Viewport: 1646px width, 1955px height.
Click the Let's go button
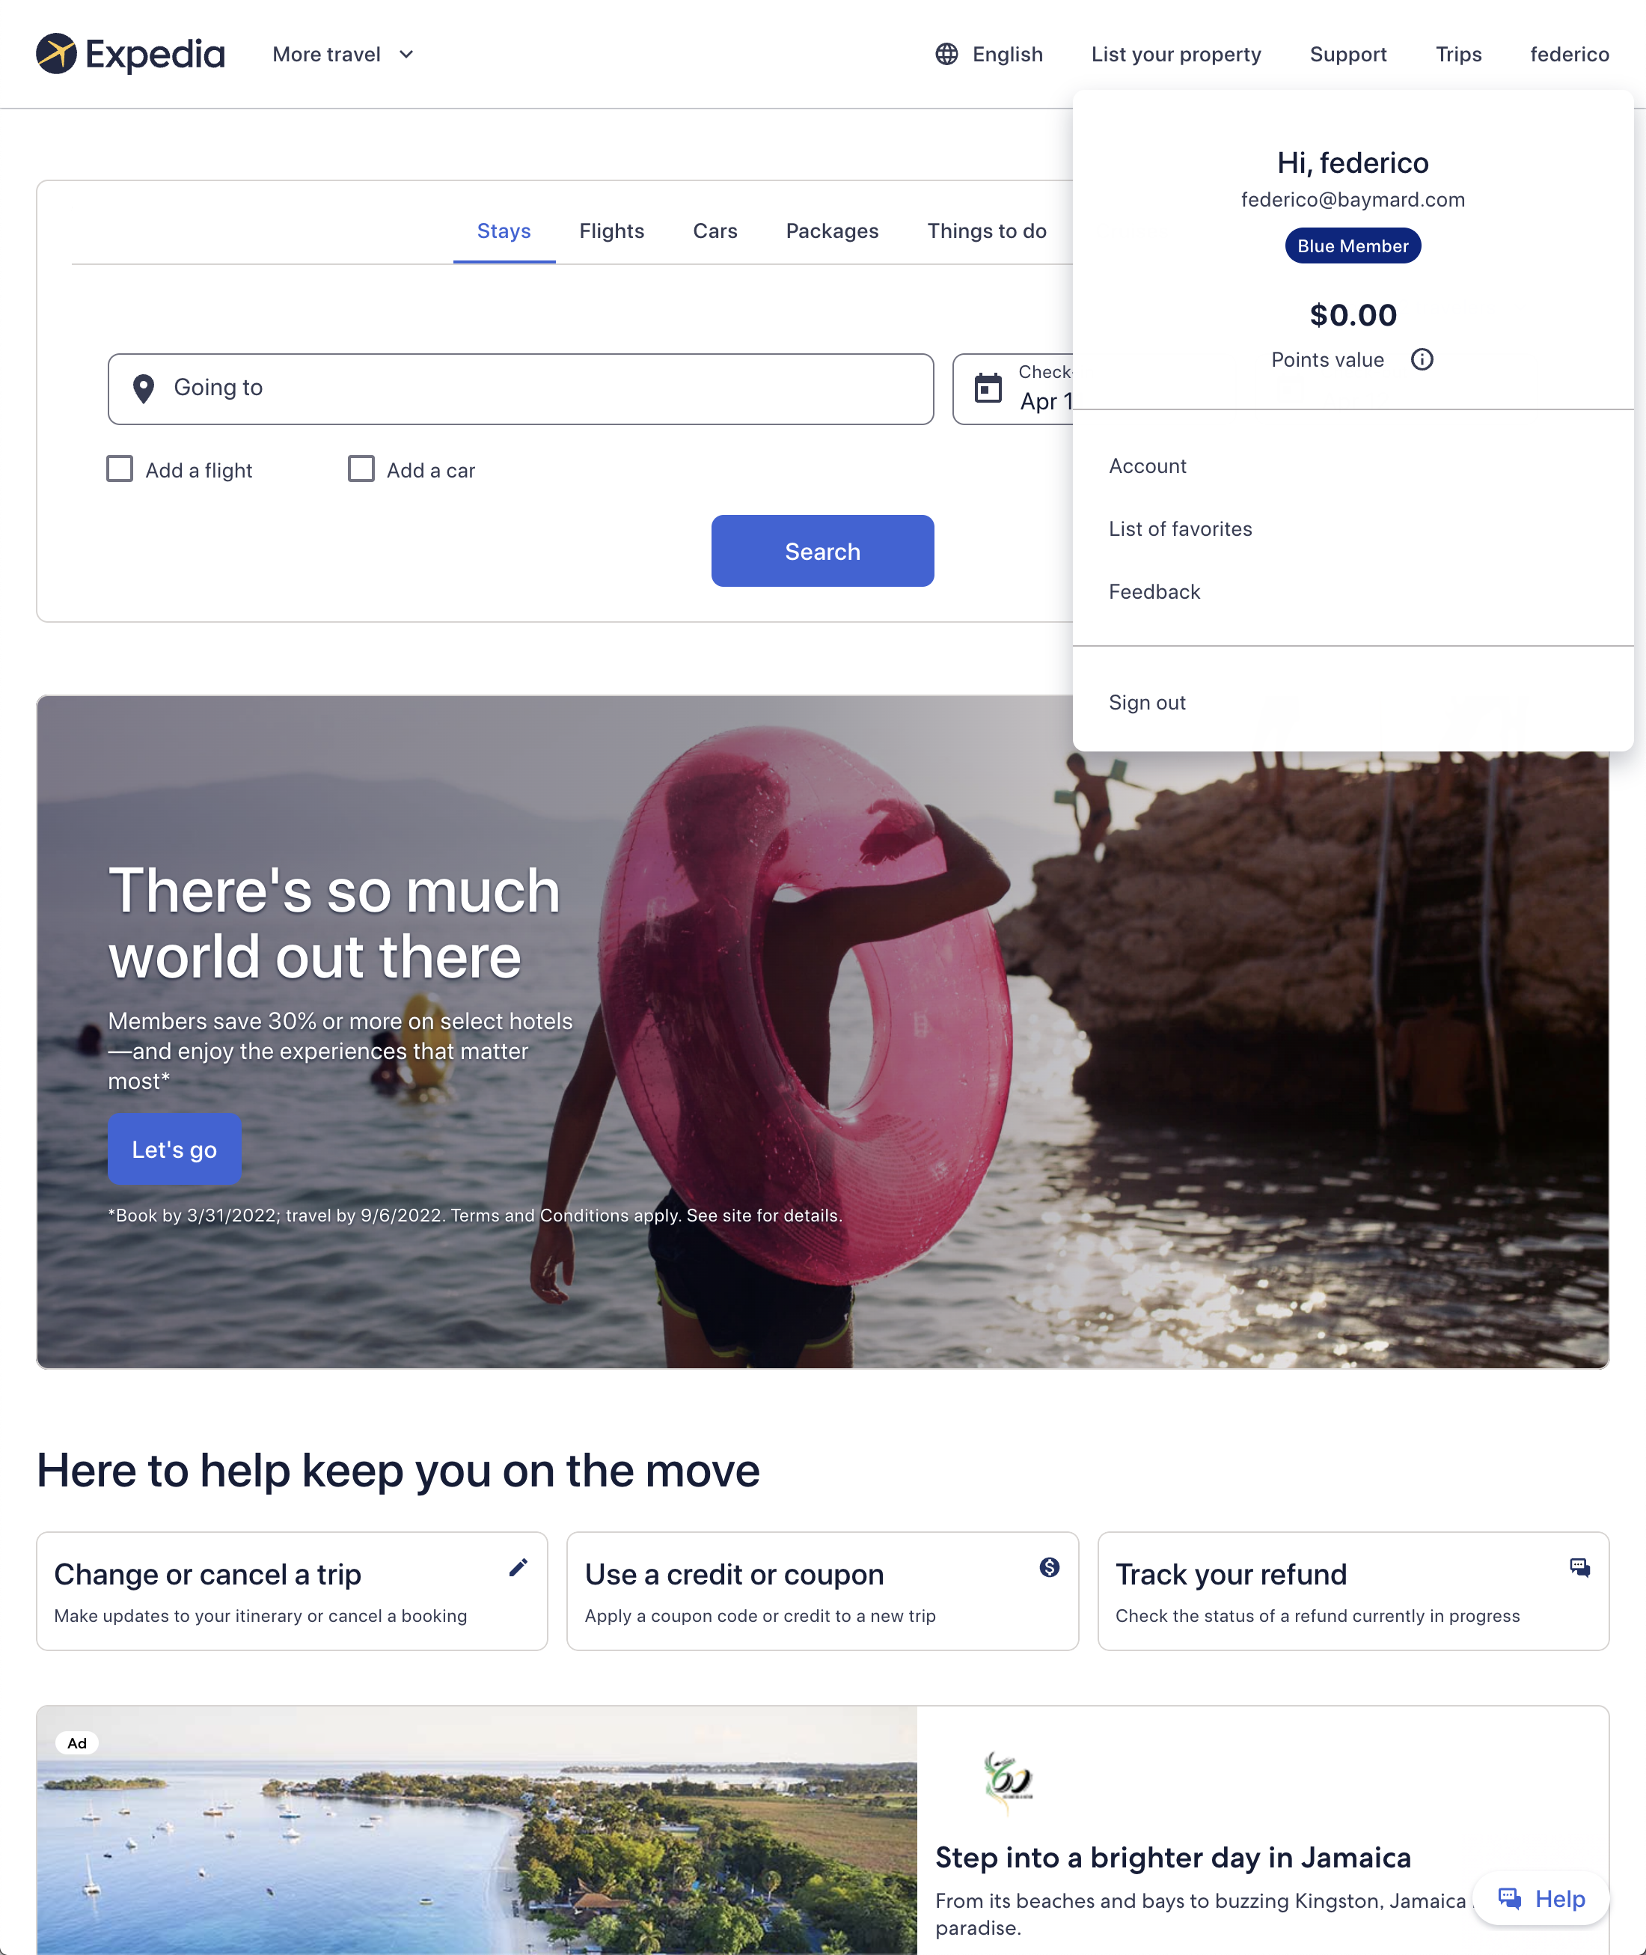click(x=174, y=1150)
